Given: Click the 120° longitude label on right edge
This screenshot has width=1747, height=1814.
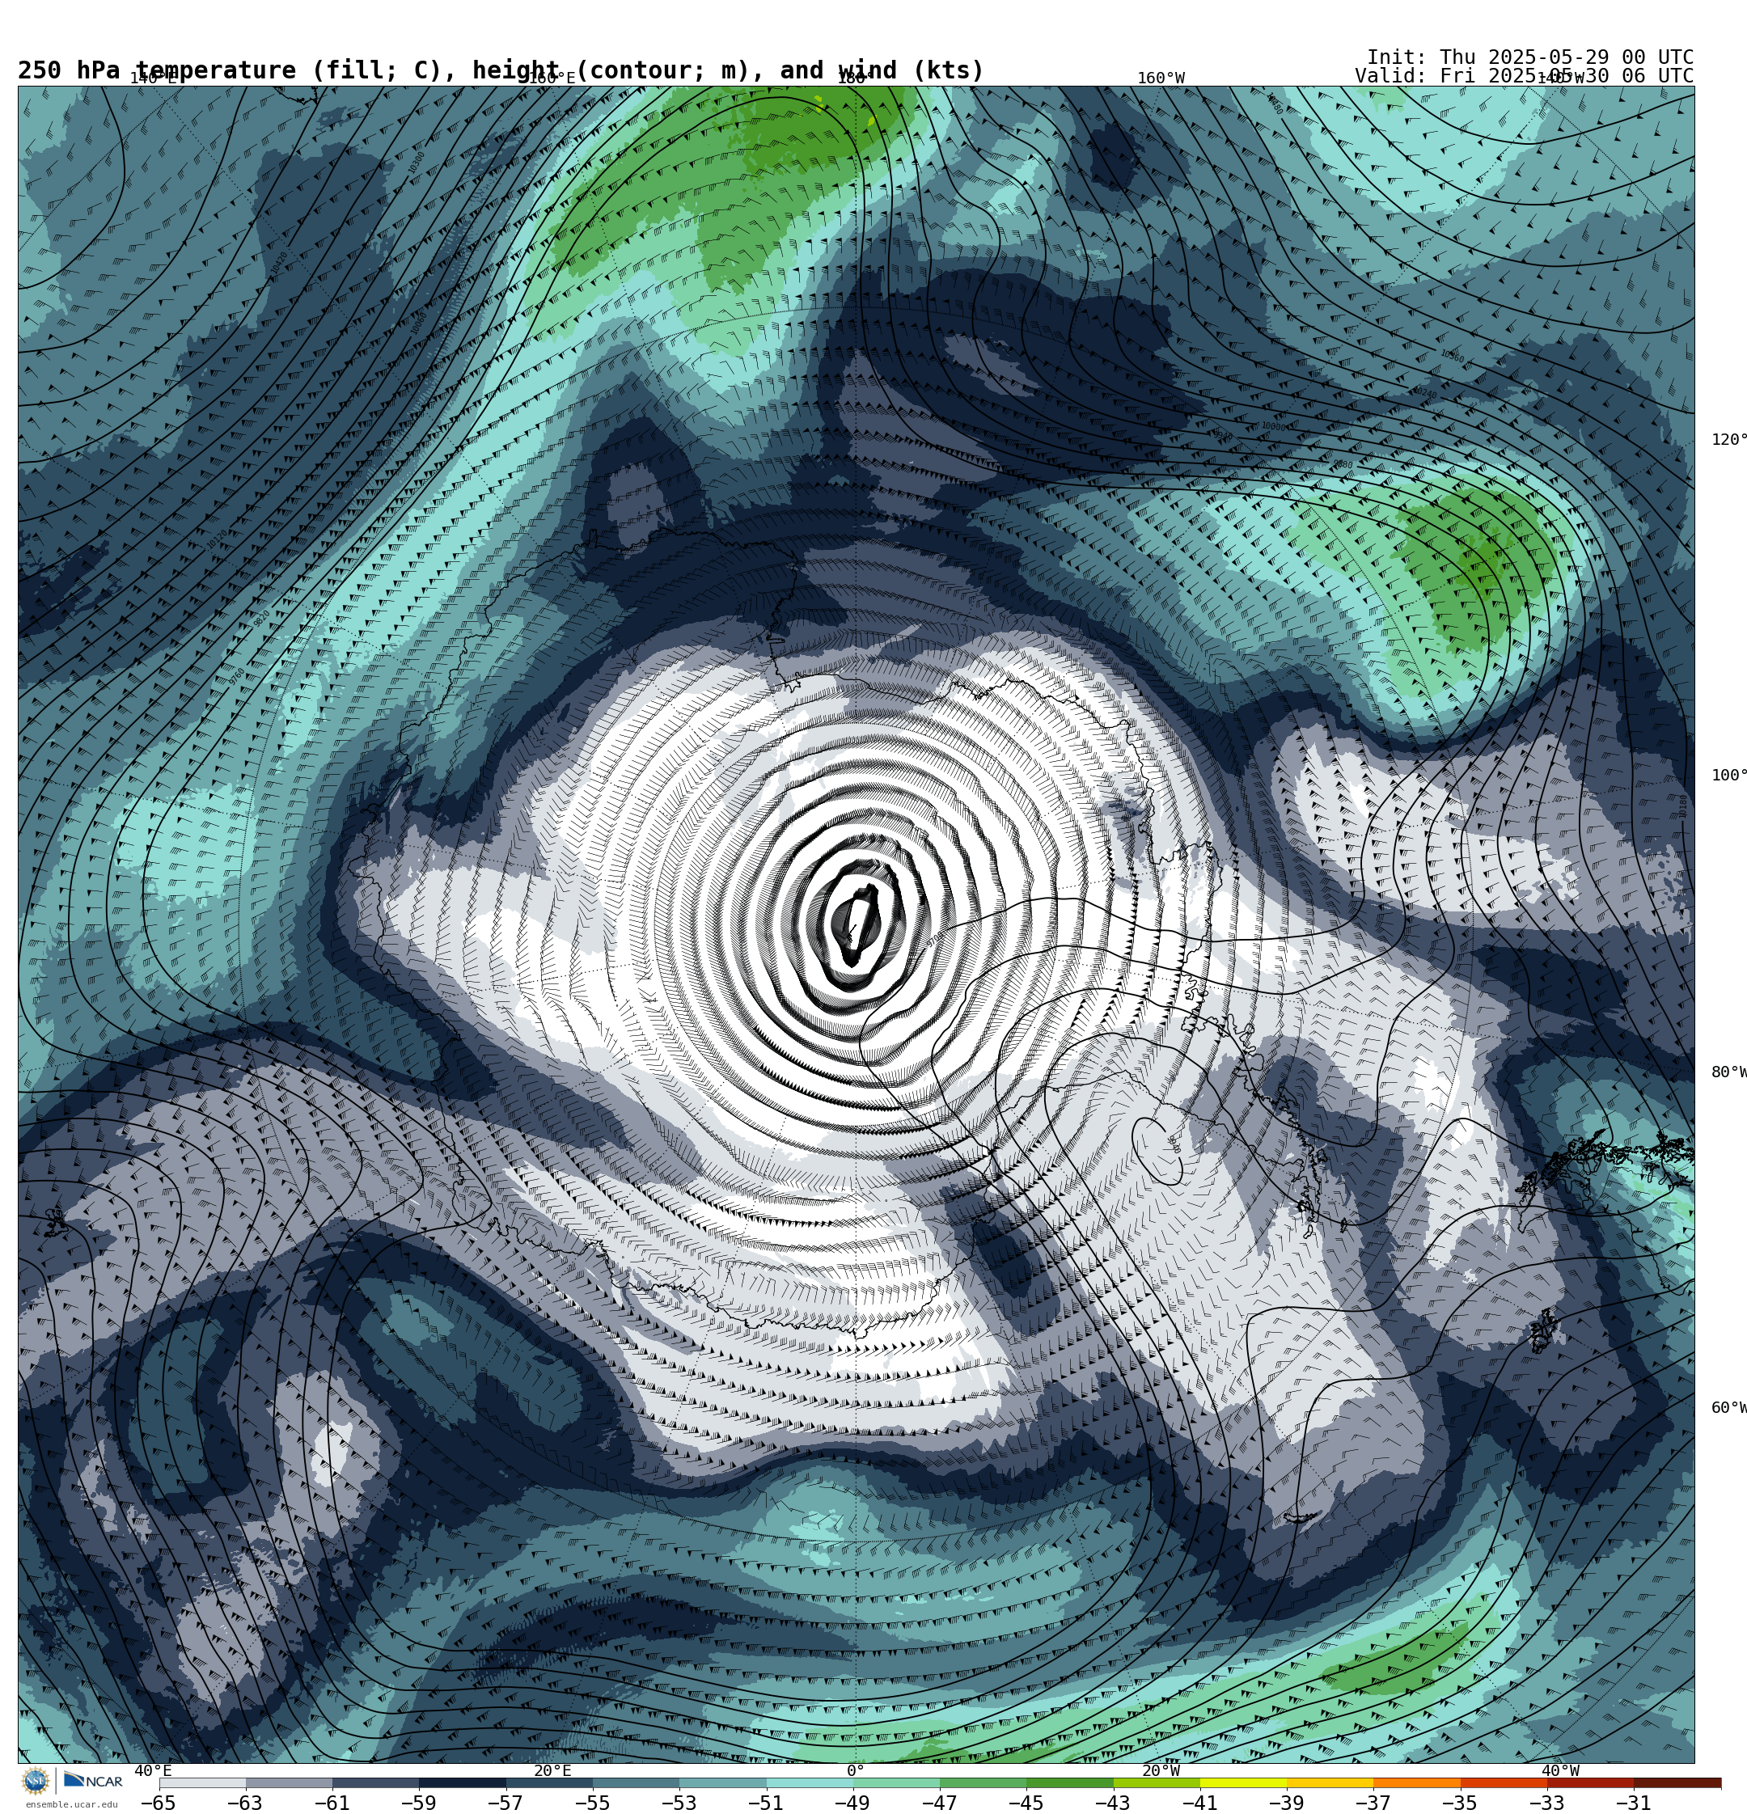Looking at the screenshot, I should (x=1728, y=440).
